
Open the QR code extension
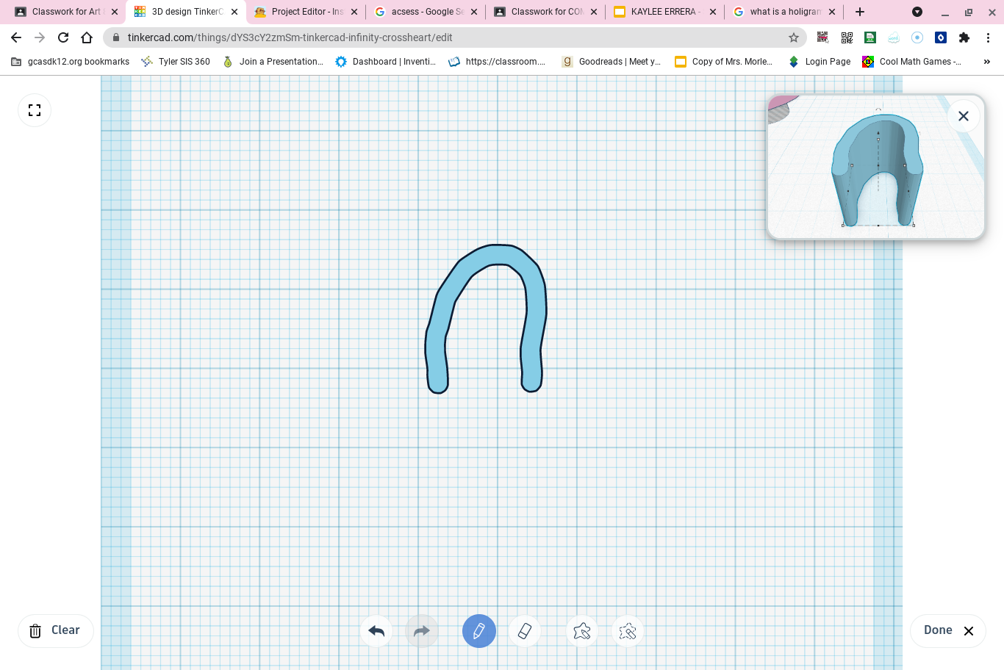[847, 37]
